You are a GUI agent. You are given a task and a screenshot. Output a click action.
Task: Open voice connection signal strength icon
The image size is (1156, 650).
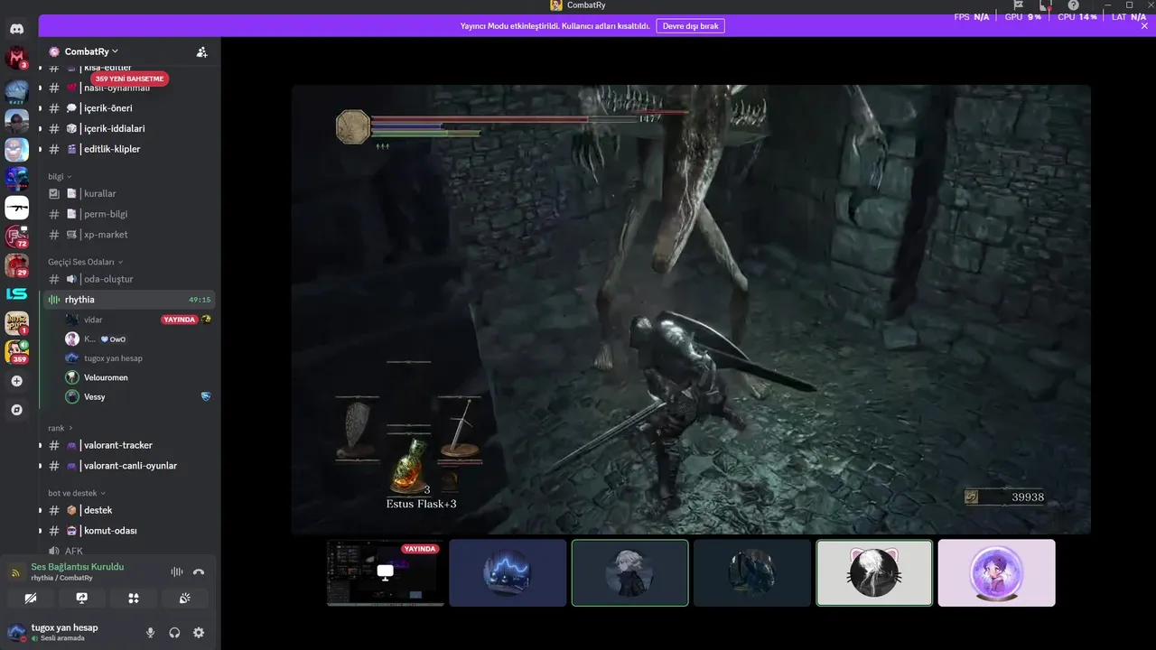[15, 572]
